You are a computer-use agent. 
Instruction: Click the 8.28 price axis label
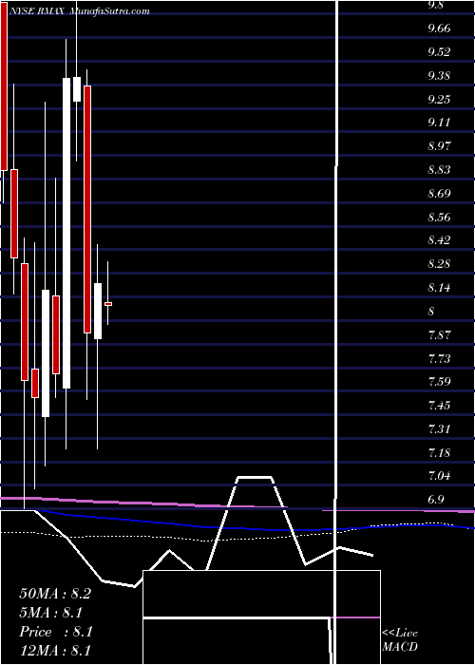(439, 264)
